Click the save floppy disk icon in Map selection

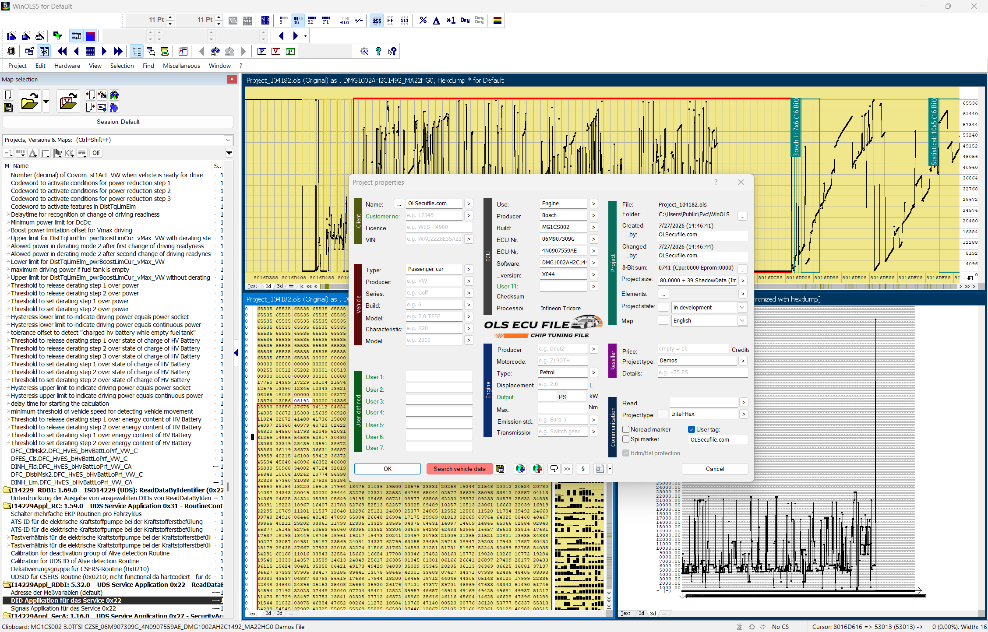(x=8, y=107)
